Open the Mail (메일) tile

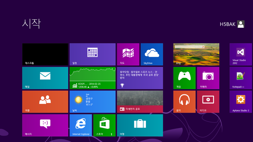(45, 78)
